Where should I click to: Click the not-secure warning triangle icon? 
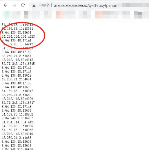(x=34, y=6)
